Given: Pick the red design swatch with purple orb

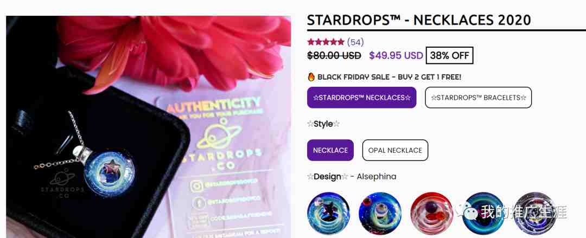Looking at the screenshot, I should pyautogui.click(x=432, y=214).
